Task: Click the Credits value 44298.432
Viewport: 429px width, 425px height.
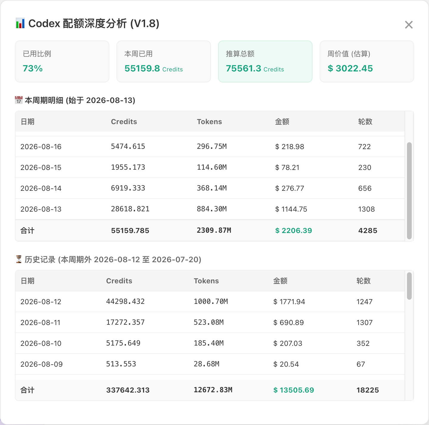Action: tap(125, 301)
